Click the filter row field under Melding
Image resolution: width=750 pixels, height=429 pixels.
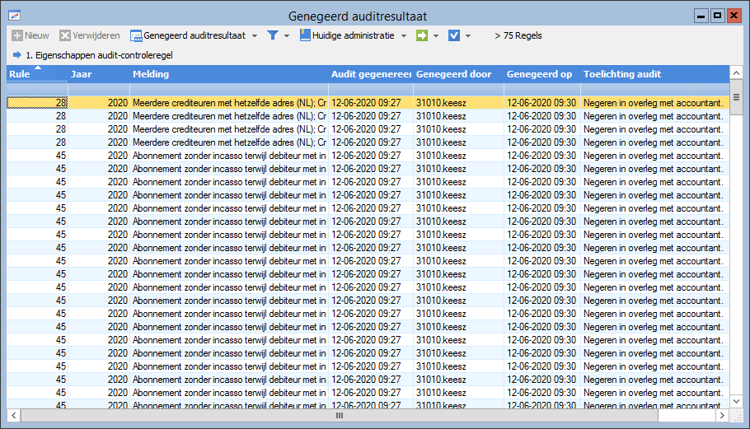(x=228, y=89)
